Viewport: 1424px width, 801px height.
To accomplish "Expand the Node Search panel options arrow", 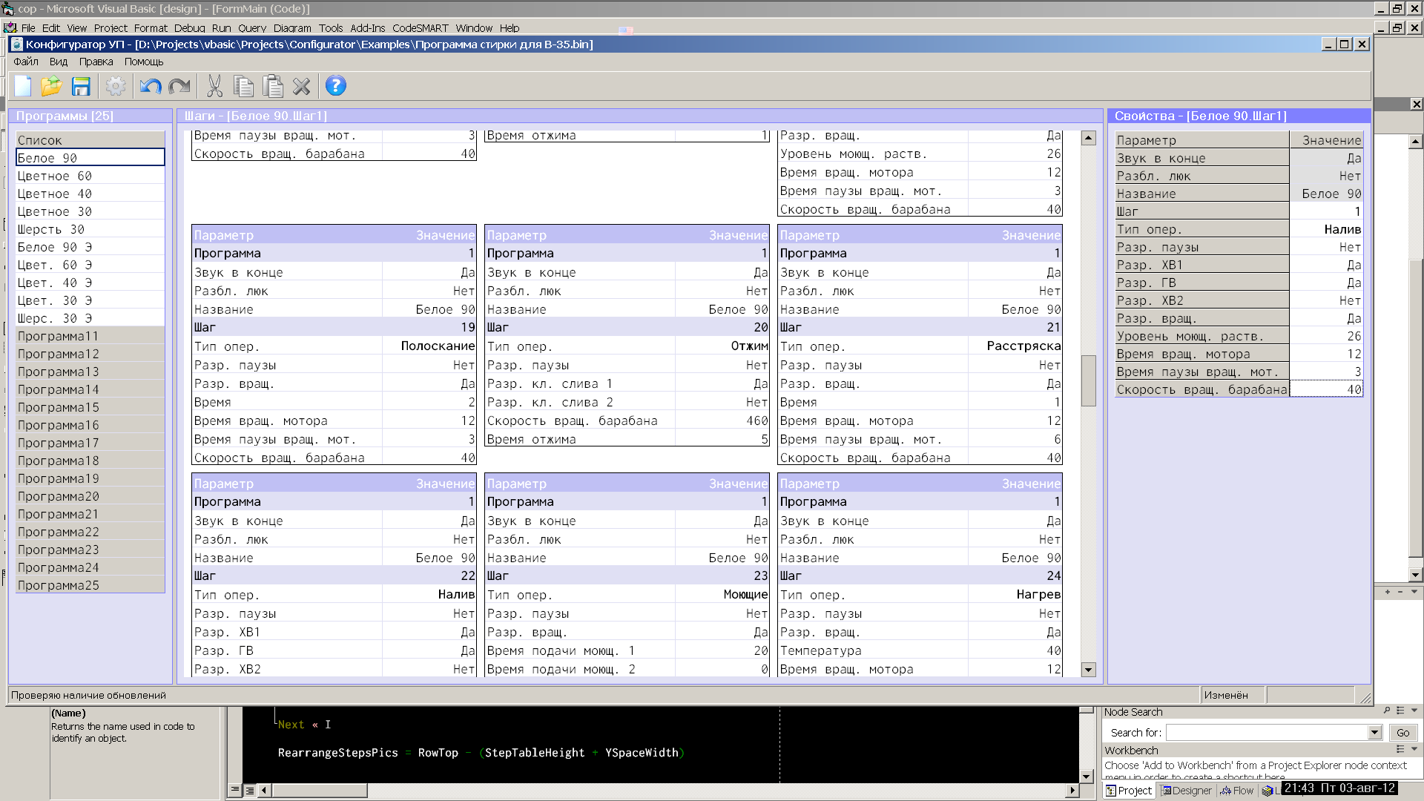I will [x=1414, y=711].
